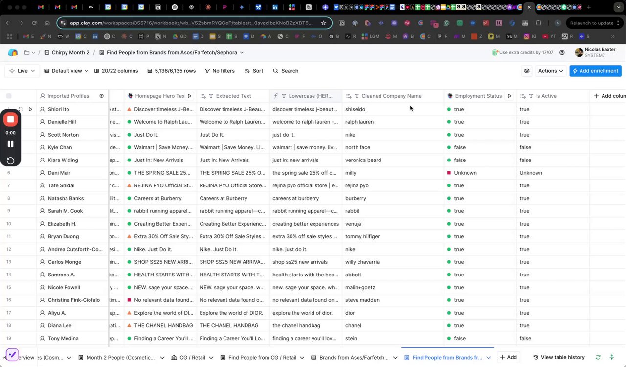Restart the recording with the circular arrow
The height and width of the screenshot is (367, 626).
pos(10,160)
